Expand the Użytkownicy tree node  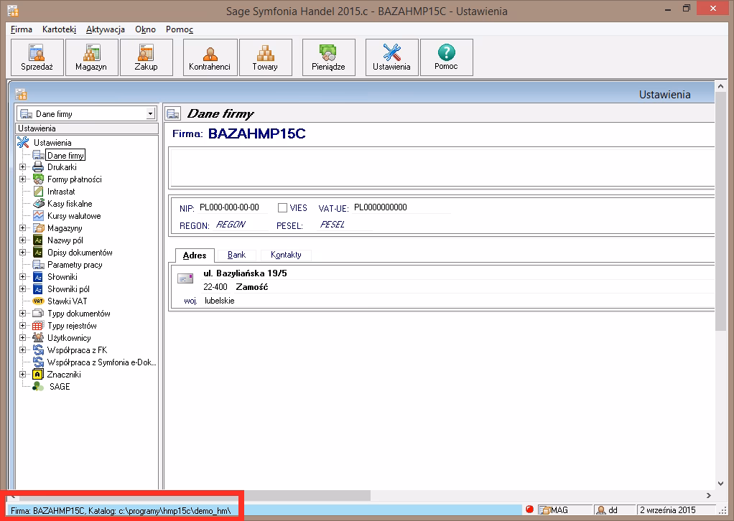pyautogui.click(x=23, y=338)
